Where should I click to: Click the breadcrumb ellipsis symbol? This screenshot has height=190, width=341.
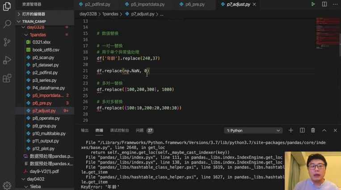click(x=162, y=14)
